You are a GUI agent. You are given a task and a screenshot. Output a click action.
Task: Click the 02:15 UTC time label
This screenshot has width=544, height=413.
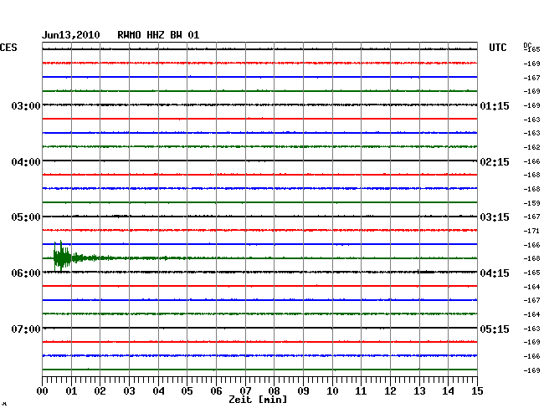click(495, 162)
